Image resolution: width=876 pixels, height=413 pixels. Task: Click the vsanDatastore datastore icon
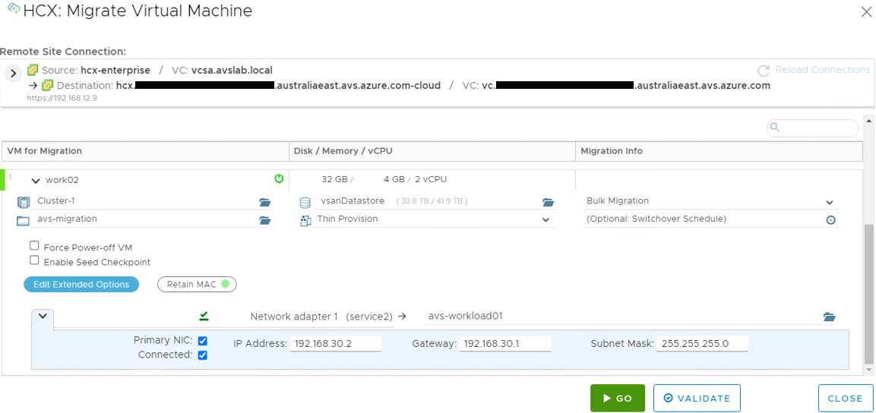coord(305,202)
